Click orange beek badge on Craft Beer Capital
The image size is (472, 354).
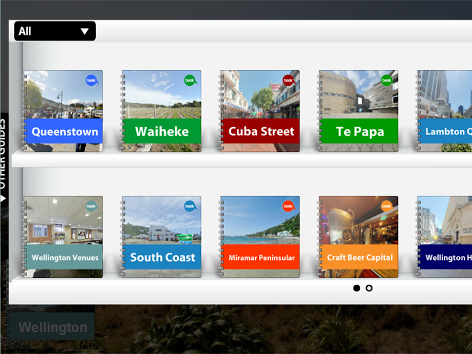coord(387,206)
